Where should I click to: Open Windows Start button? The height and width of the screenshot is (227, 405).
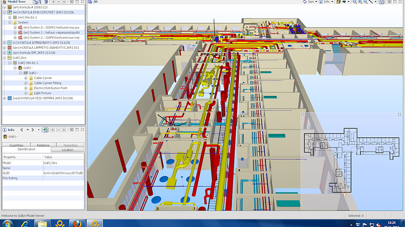click(7, 224)
